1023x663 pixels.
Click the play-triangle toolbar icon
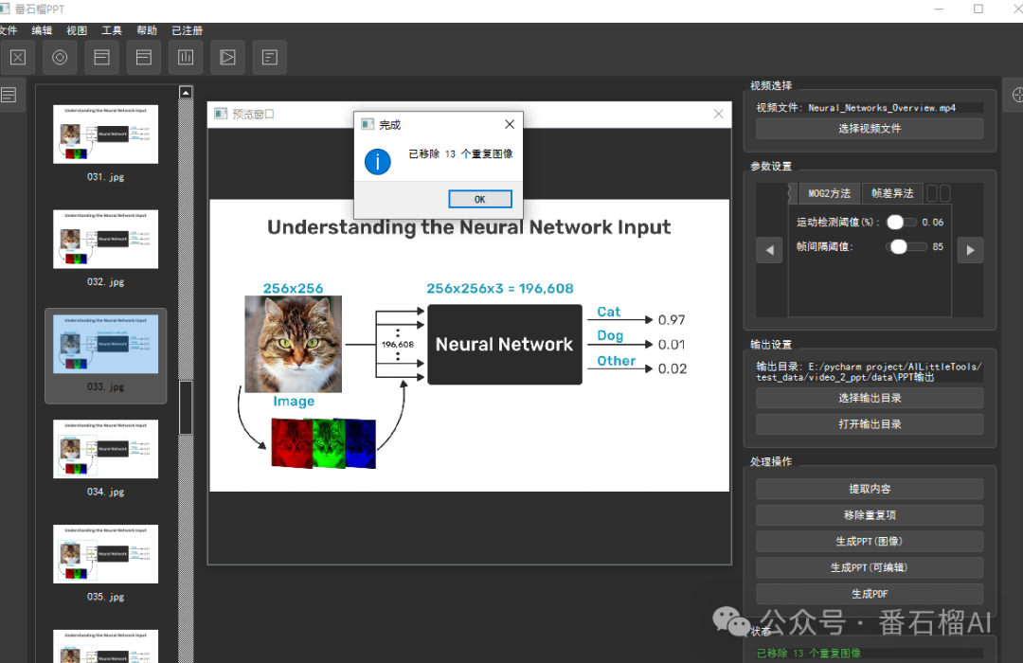click(227, 58)
